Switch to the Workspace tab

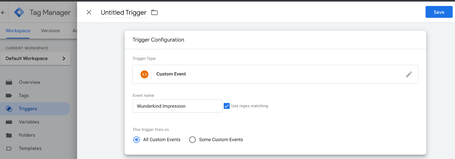(18, 31)
